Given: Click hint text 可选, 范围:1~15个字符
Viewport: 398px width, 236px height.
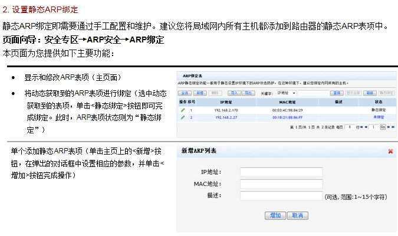Looking at the screenshot, I should (x=356, y=197).
